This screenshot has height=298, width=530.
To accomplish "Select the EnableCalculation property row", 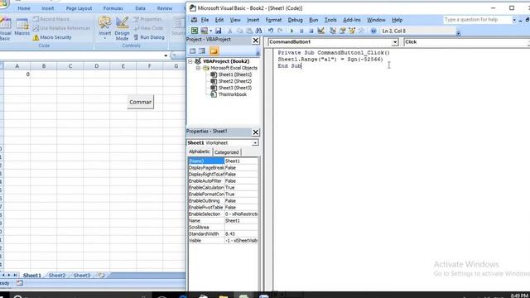I will [223, 188].
